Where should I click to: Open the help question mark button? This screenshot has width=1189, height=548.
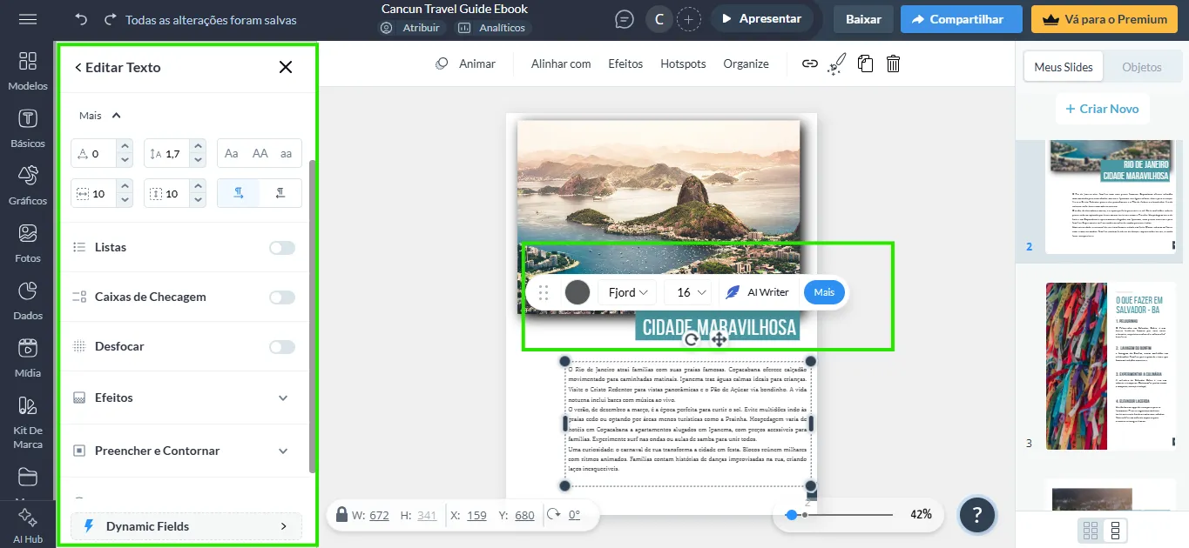[x=977, y=515]
